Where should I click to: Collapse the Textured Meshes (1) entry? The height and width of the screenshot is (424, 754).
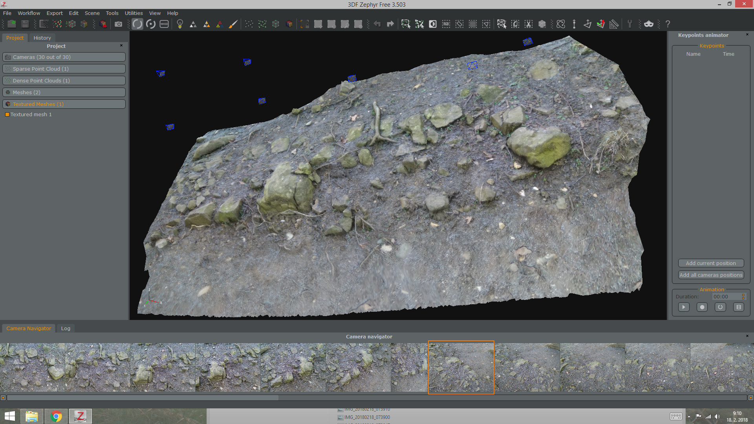tap(64, 104)
